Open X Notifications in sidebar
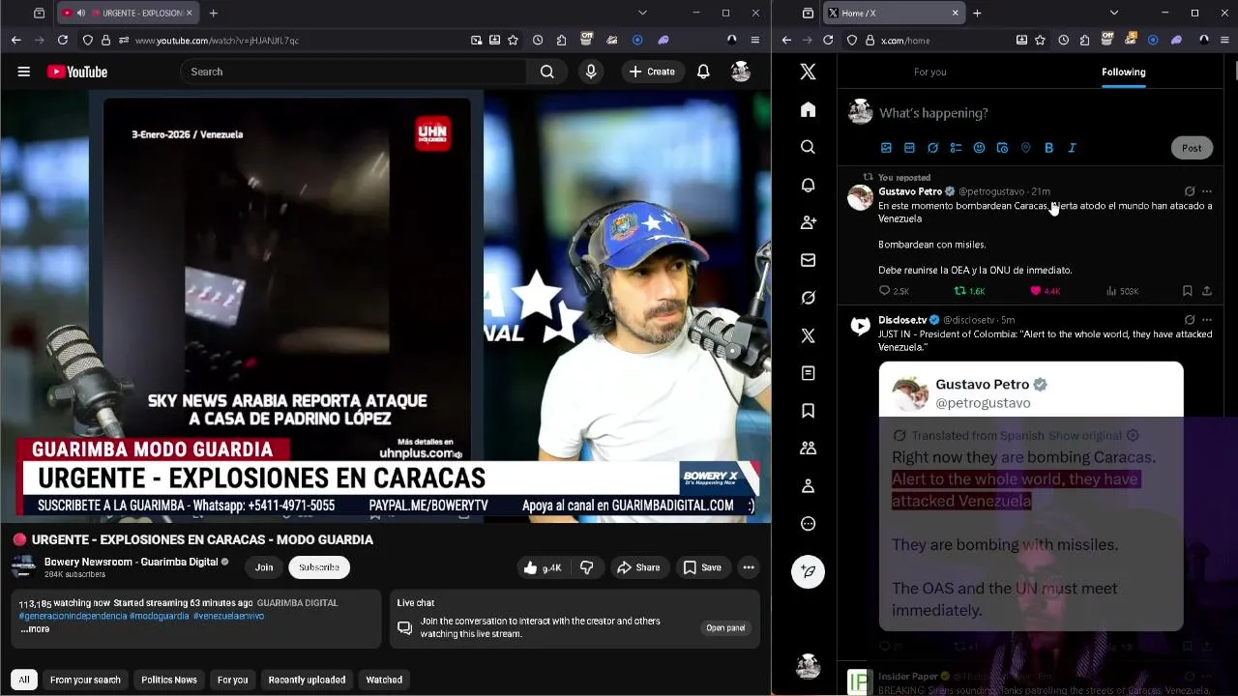The width and height of the screenshot is (1238, 696). [x=809, y=185]
